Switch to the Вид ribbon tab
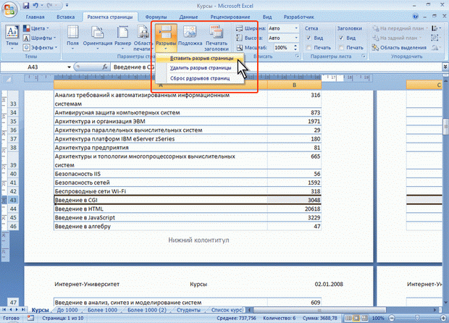The height and width of the screenshot is (323, 449). coord(267,17)
